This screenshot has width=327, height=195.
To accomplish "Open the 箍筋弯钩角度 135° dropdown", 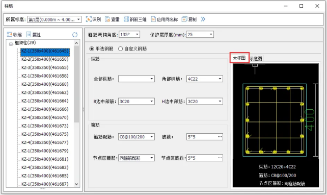I will click(129, 35).
